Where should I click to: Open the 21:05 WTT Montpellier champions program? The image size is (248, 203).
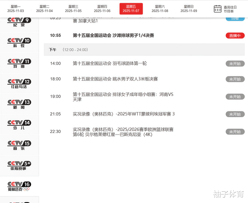pos(124,114)
